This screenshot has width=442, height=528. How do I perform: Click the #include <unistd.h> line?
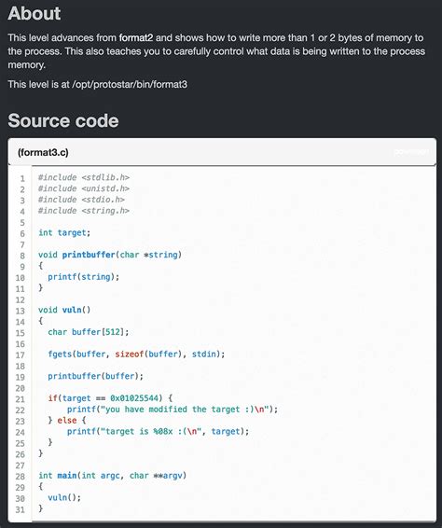(84, 188)
